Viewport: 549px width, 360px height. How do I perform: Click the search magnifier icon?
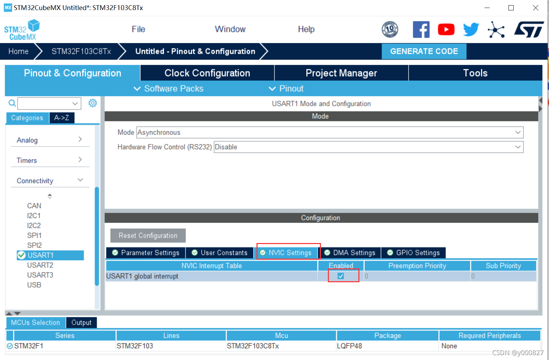point(12,103)
